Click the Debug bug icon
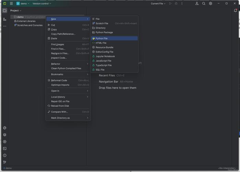The height and width of the screenshot is (172, 240). tap(176, 3)
